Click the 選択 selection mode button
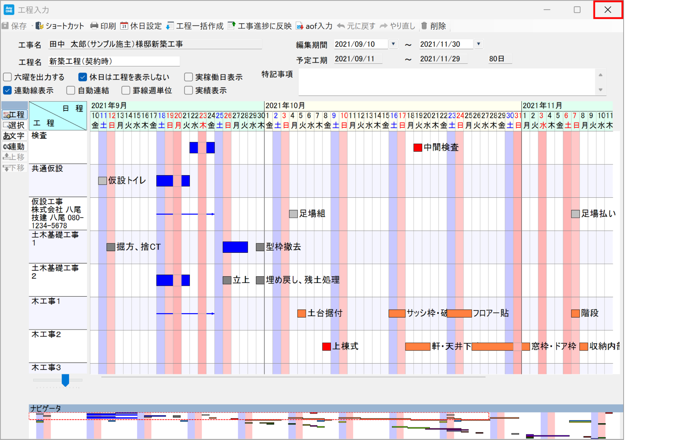The image size is (692, 440). [x=15, y=125]
